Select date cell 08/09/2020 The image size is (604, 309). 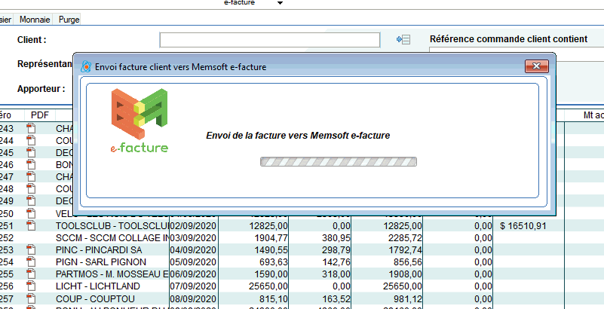[194, 298]
